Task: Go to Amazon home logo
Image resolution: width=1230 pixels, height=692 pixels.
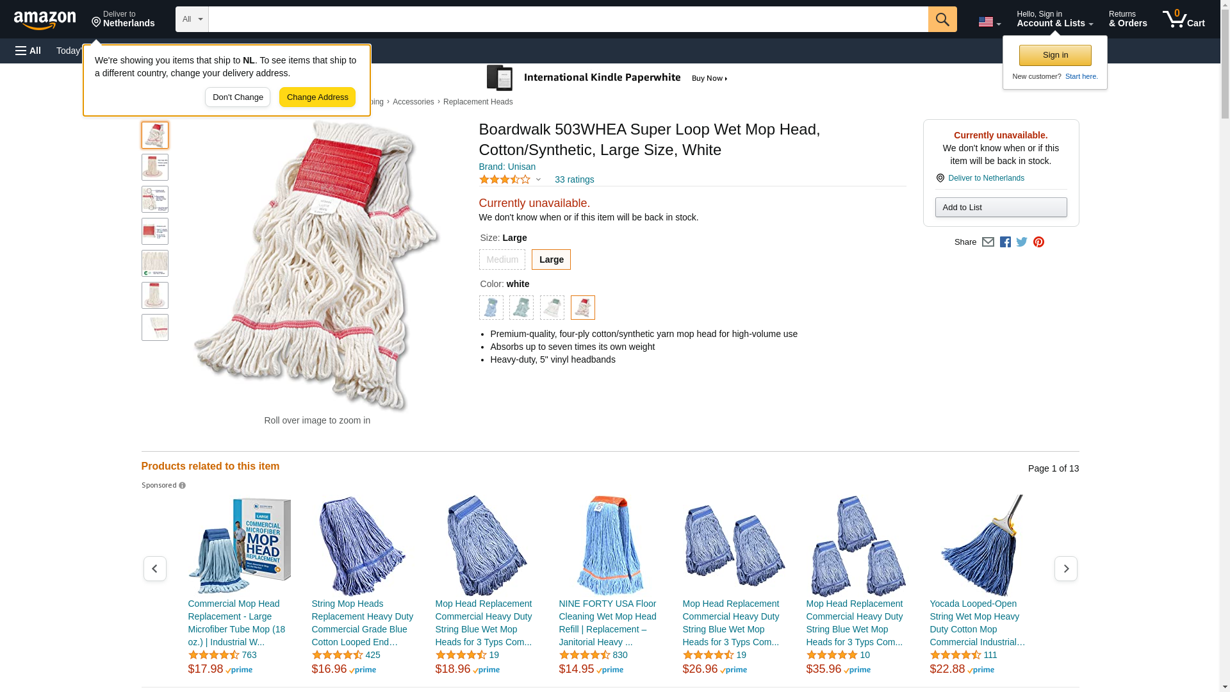Action: 45,21
